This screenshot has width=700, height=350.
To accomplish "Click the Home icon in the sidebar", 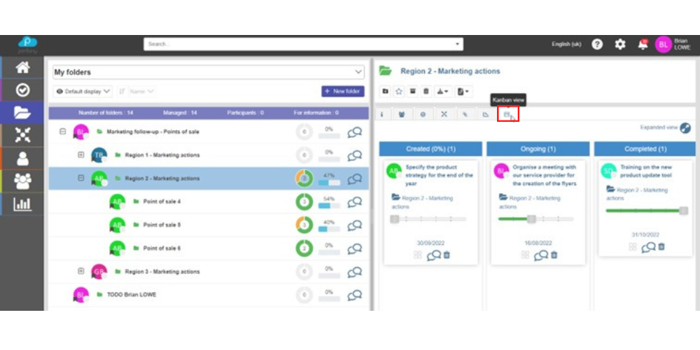I will click(22, 67).
